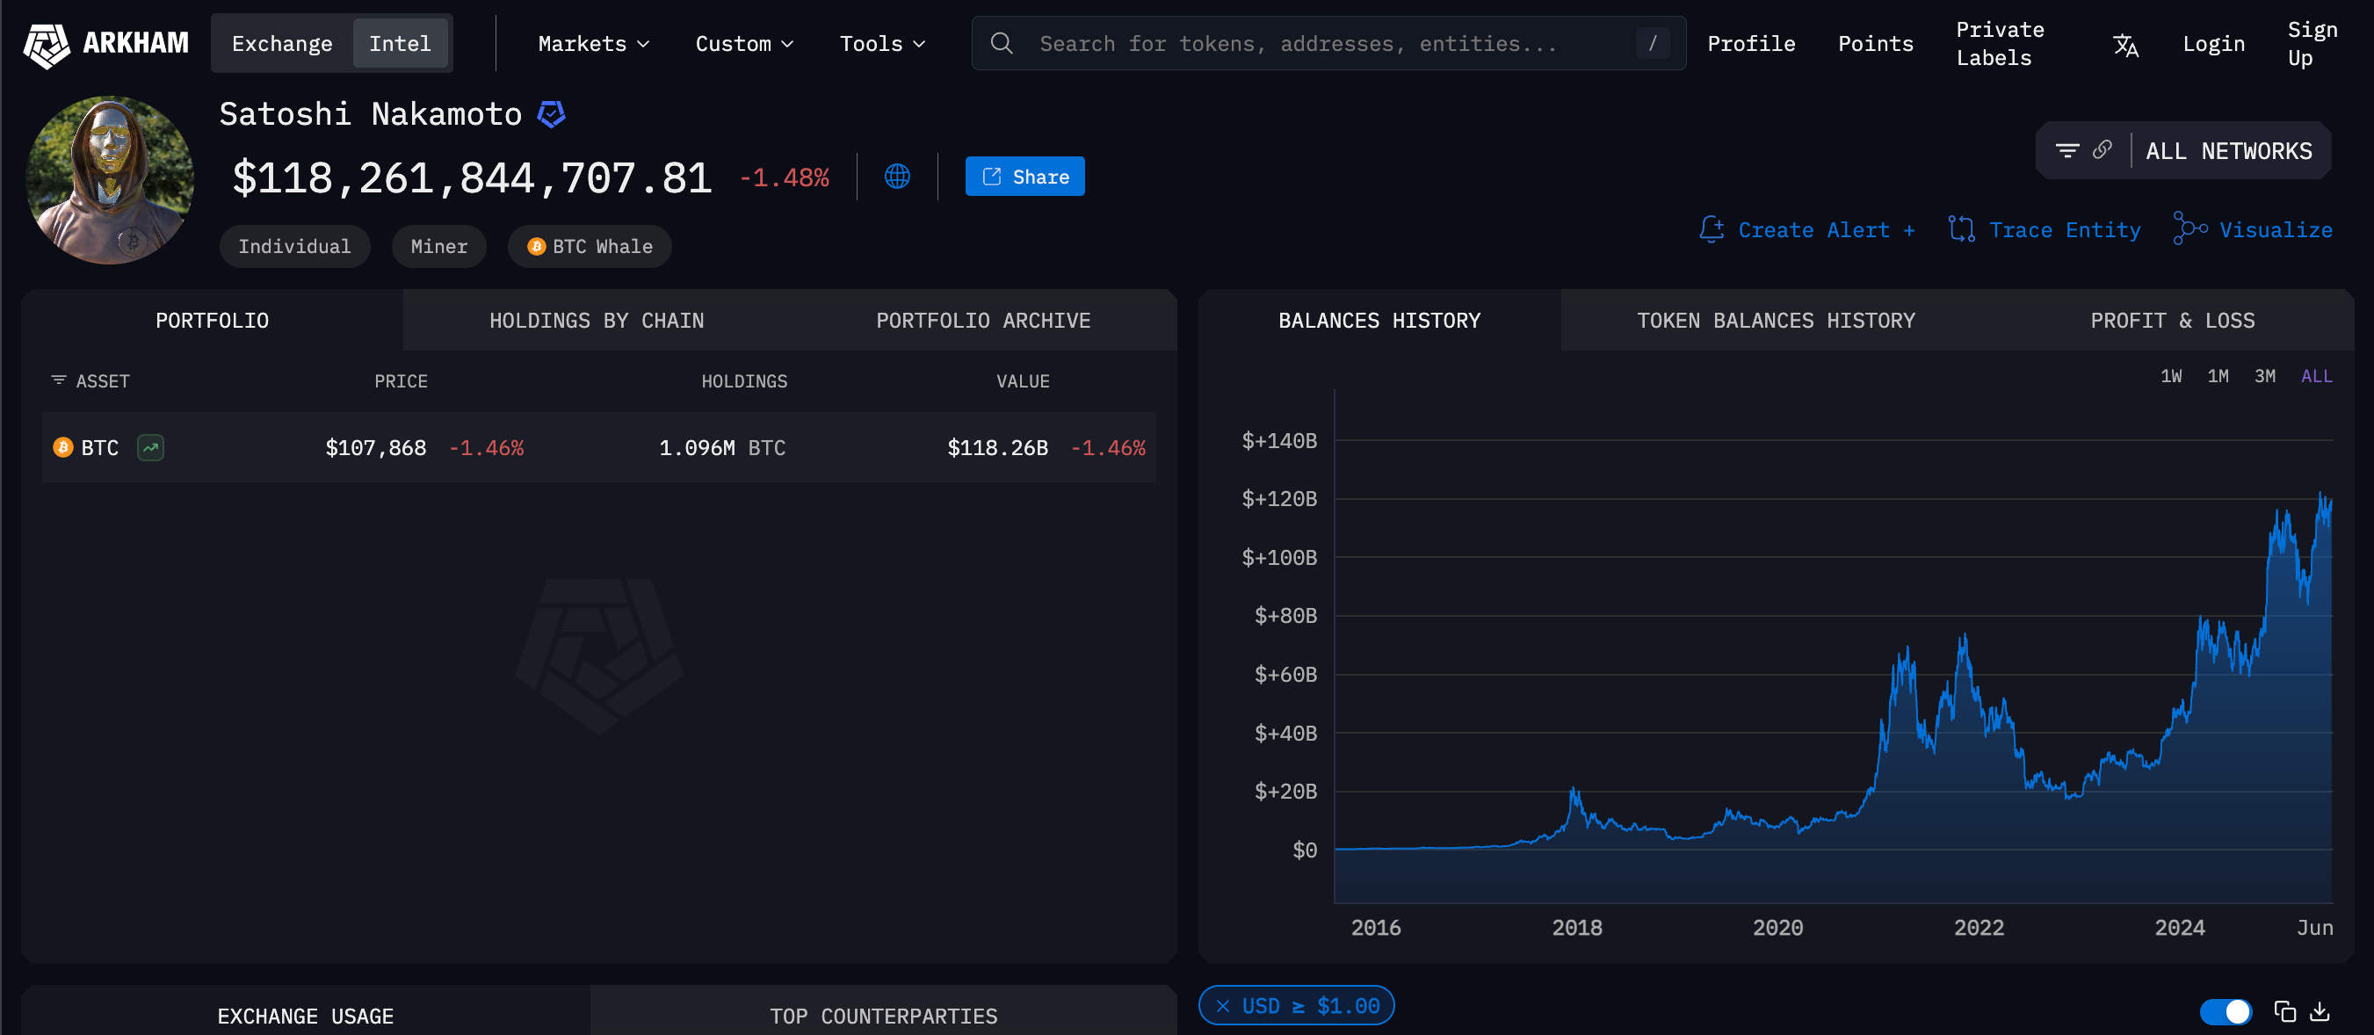Open the PORTFOLIO ARCHIVE tab
The height and width of the screenshot is (1035, 2374).
[983, 321]
